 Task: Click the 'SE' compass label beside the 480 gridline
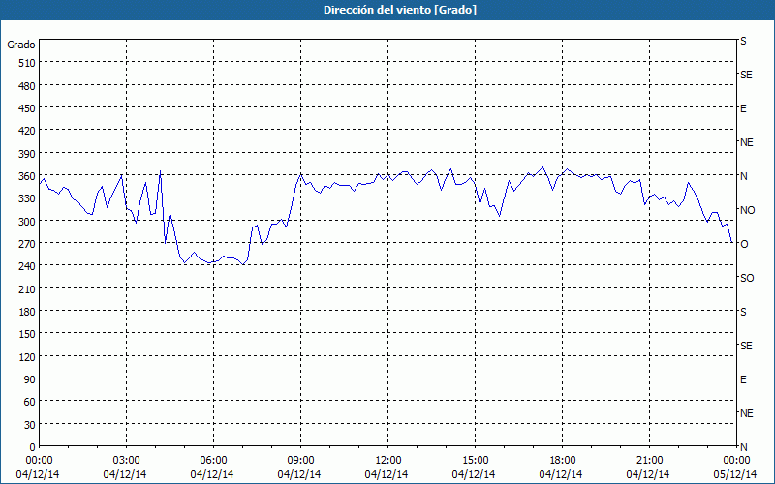[746, 75]
